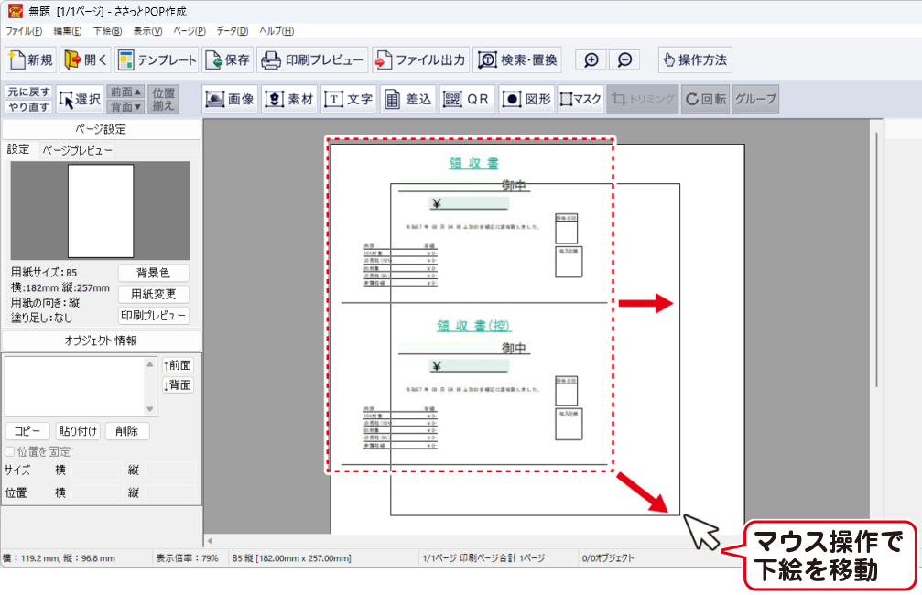Click the 新規 (New) toolbar icon

[x=29, y=60]
